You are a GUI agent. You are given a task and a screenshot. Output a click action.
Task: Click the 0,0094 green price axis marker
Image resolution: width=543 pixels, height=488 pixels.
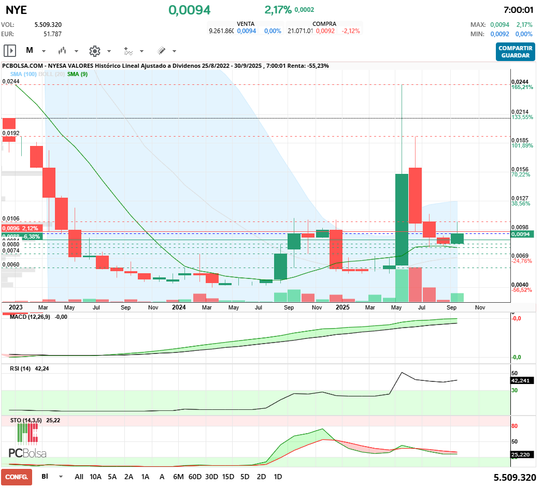coord(522,234)
